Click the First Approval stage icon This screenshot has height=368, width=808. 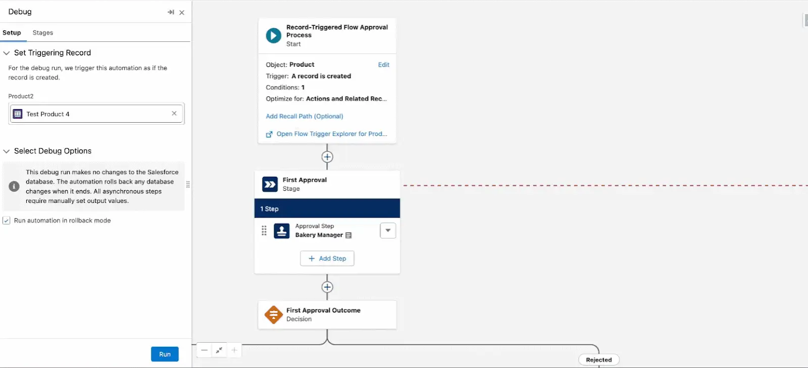pyautogui.click(x=270, y=184)
